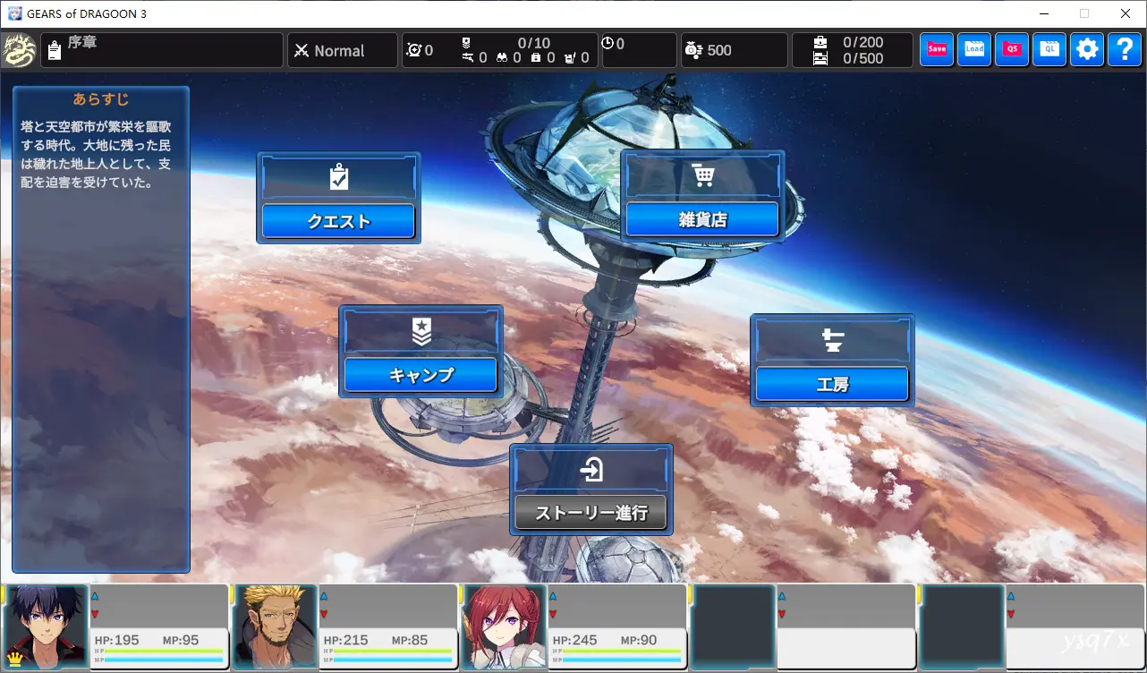The width and height of the screenshot is (1147, 673).
Task: Click the 500 money value
Action: click(719, 50)
